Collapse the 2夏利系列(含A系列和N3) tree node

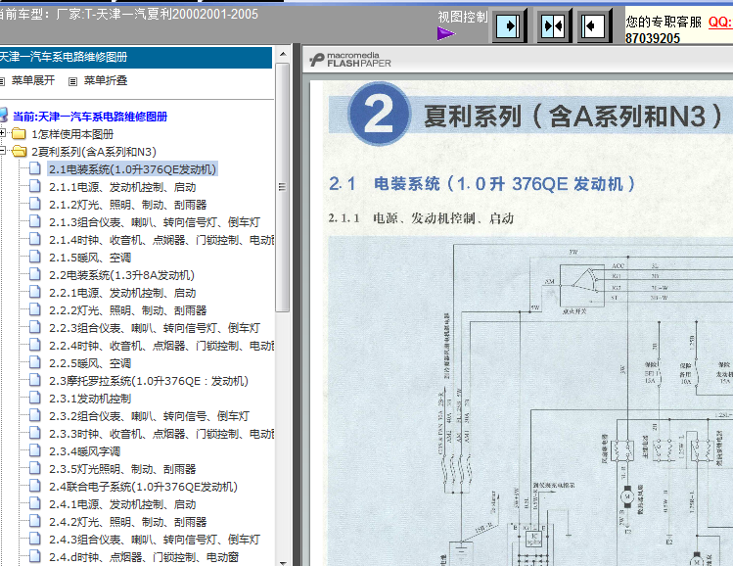point(5,152)
